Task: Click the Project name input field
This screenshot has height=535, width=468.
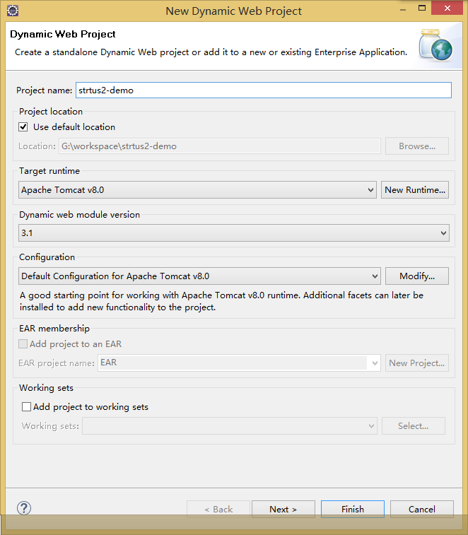Action: point(264,90)
